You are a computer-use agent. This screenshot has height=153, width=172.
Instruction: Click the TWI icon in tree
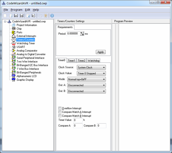[14, 62]
